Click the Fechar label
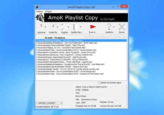This screenshot has height=115, width=164. [122, 32]
